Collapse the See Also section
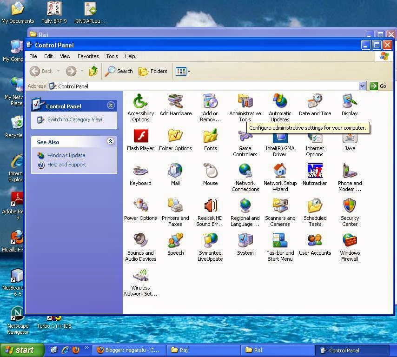The width and height of the screenshot is (397, 357). [110, 141]
